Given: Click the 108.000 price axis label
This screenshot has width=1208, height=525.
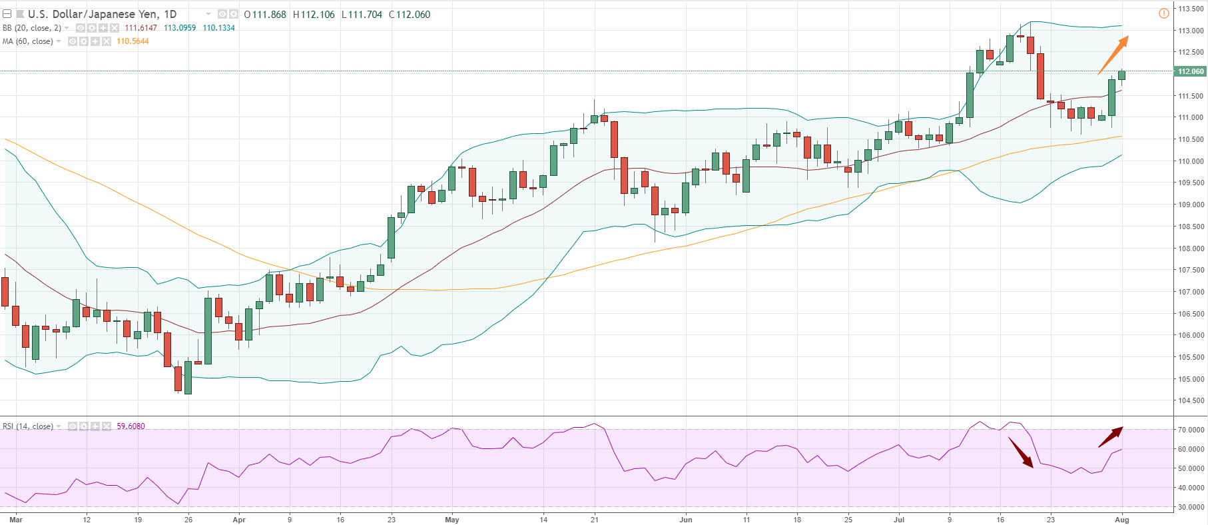Looking at the screenshot, I should [x=1191, y=249].
